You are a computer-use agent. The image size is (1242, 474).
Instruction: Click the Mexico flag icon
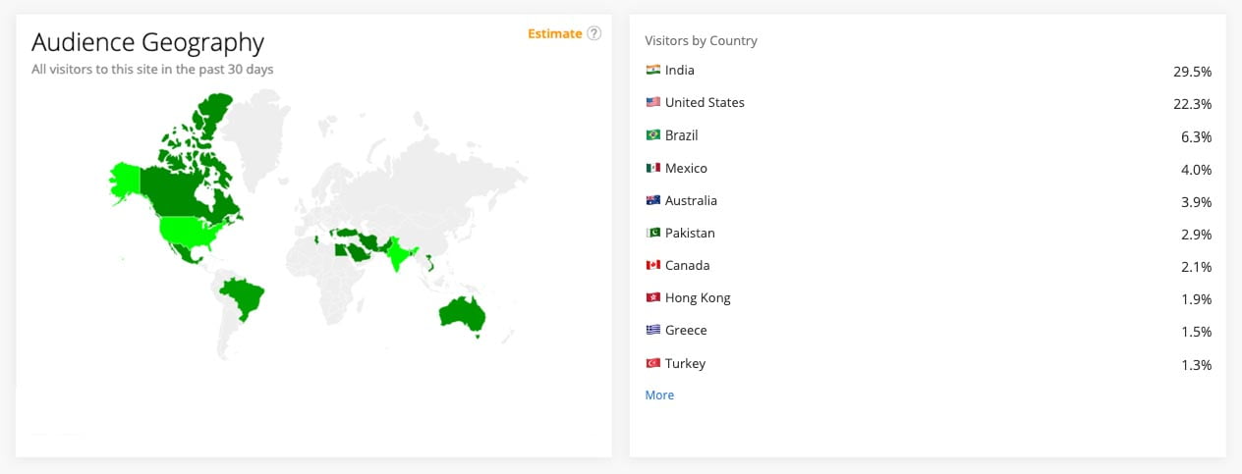(x=652, y=168)
